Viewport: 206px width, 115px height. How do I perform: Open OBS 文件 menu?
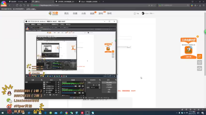28,24
